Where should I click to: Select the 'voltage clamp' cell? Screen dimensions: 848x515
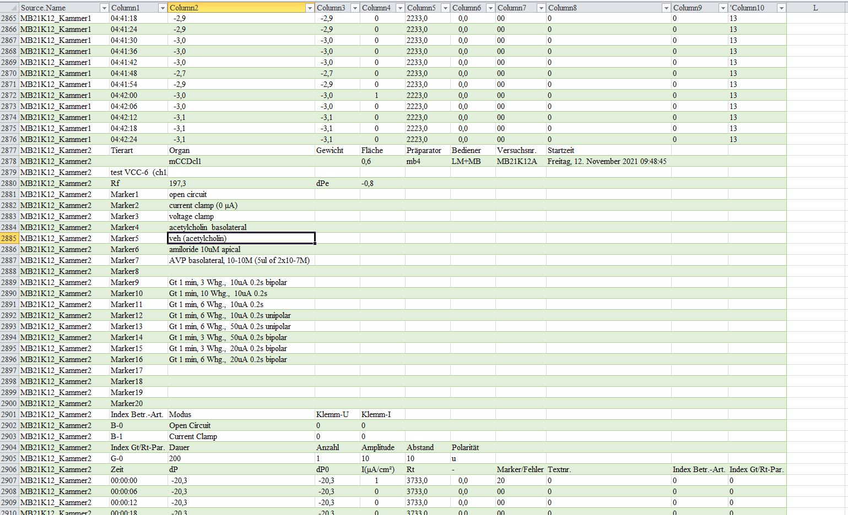(241, 216)
